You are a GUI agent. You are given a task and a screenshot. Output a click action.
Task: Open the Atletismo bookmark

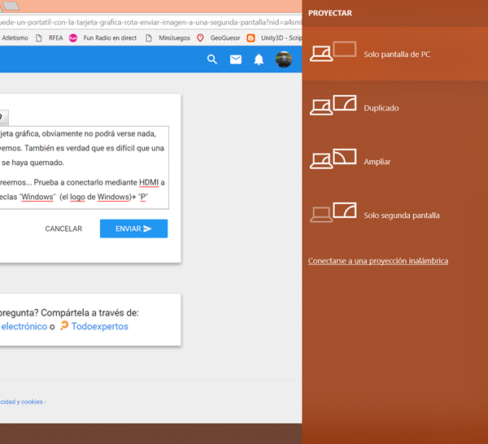(x=15, y=38)
